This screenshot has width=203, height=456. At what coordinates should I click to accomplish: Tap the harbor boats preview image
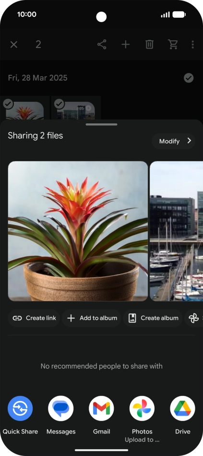pyautogui.click(x=177, y=231)
